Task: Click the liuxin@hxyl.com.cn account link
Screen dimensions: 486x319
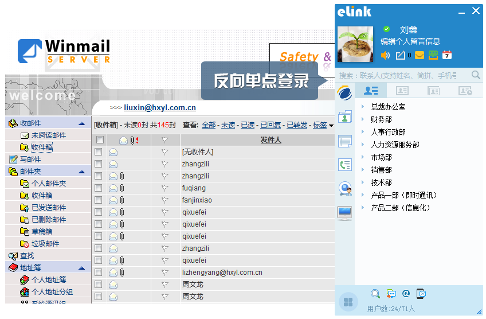Action: [160, 107]
